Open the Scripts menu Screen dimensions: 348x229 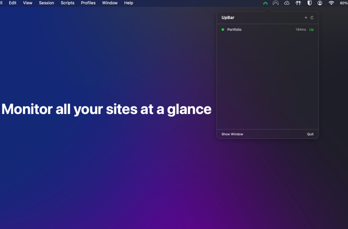68,3
